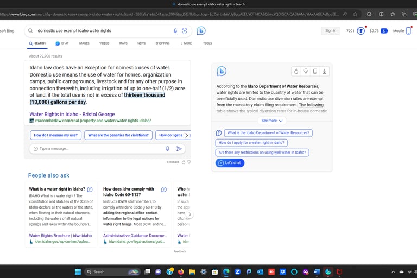
Task: Open Microsoft Store from taskbar
Action: point(214,271)
